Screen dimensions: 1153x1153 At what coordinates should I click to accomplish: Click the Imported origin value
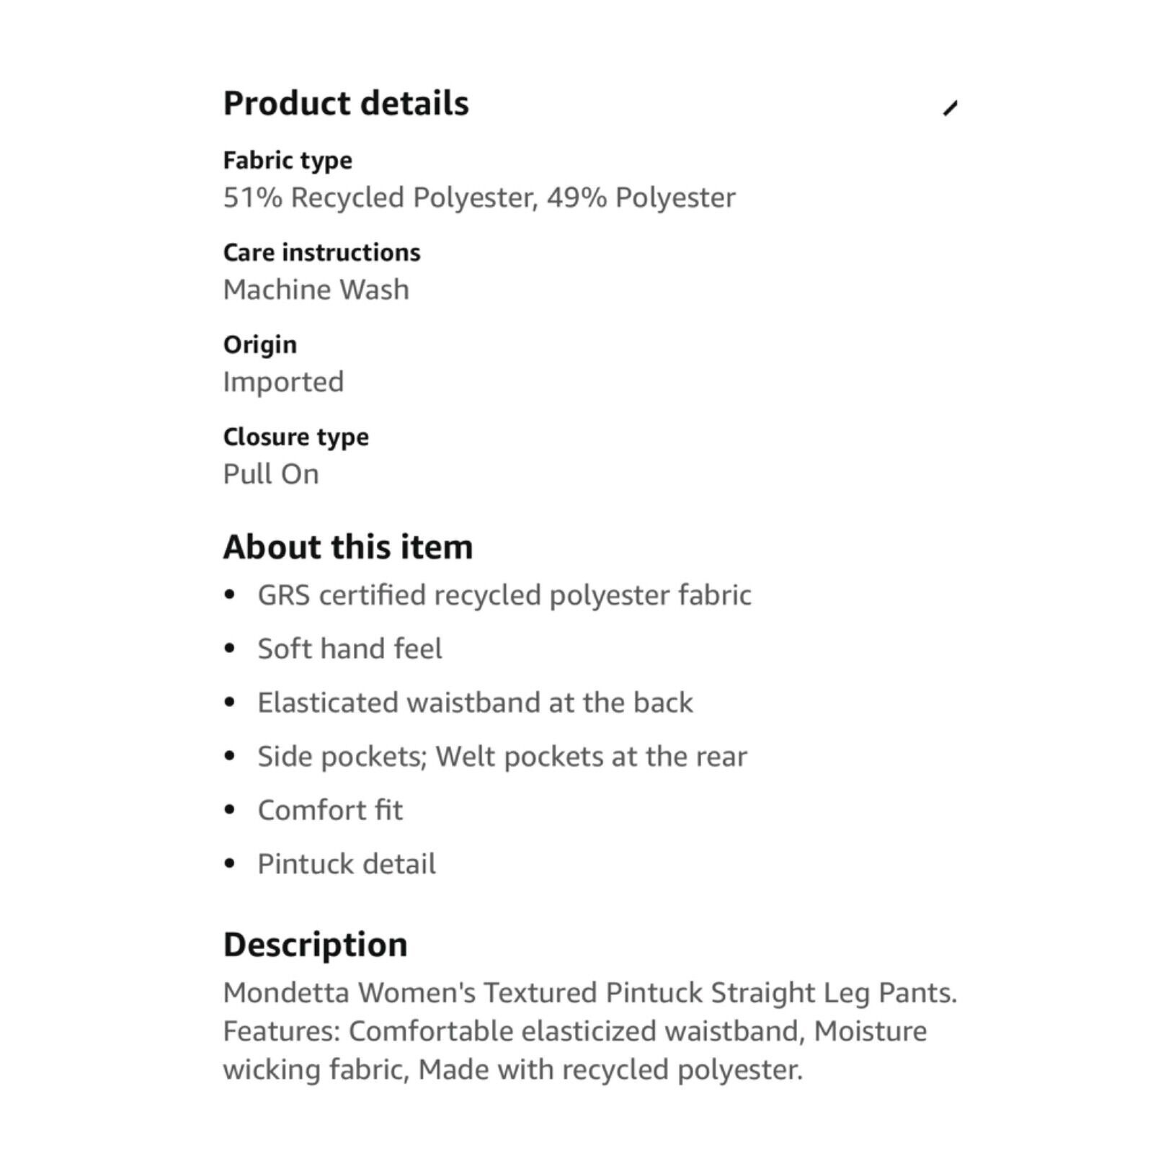point(283,382)
